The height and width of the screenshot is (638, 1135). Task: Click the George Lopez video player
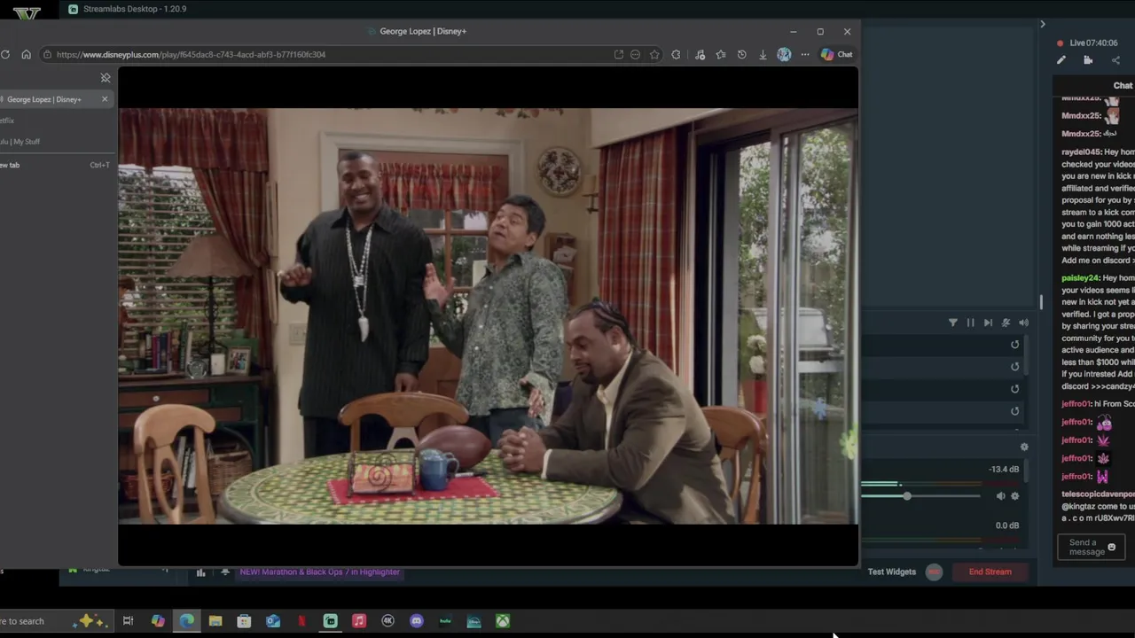(488, 316)
